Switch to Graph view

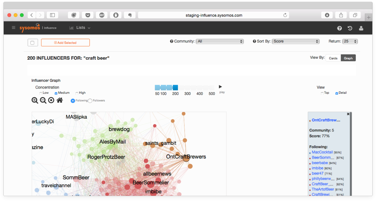348,58
